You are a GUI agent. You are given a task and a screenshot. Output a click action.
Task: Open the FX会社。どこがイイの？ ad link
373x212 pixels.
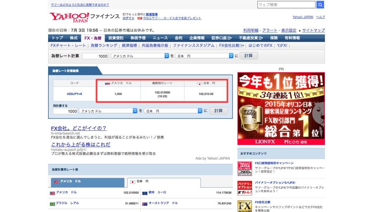(79, 128)
